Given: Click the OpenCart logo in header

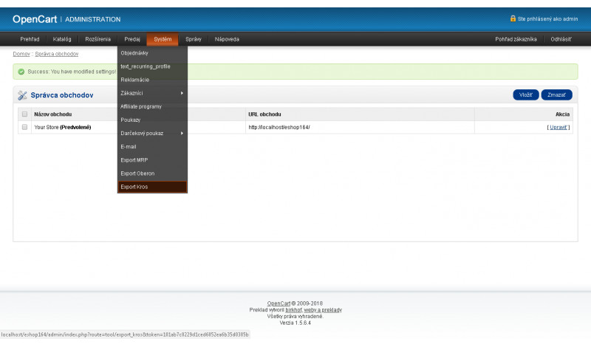Looking at the screenshot, I should (x=35, y=19).
